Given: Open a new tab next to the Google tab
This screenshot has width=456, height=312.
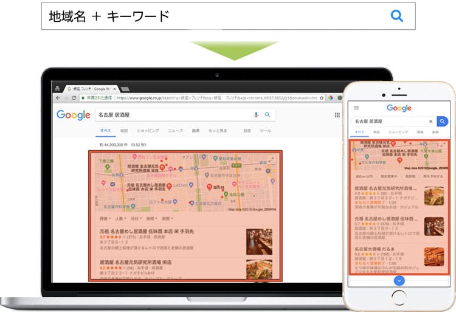Looking at the screenshot, I should pos(125,89).
